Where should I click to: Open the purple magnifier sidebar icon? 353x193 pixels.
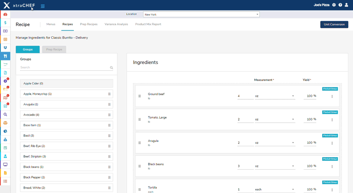click(x=5, y=114)
